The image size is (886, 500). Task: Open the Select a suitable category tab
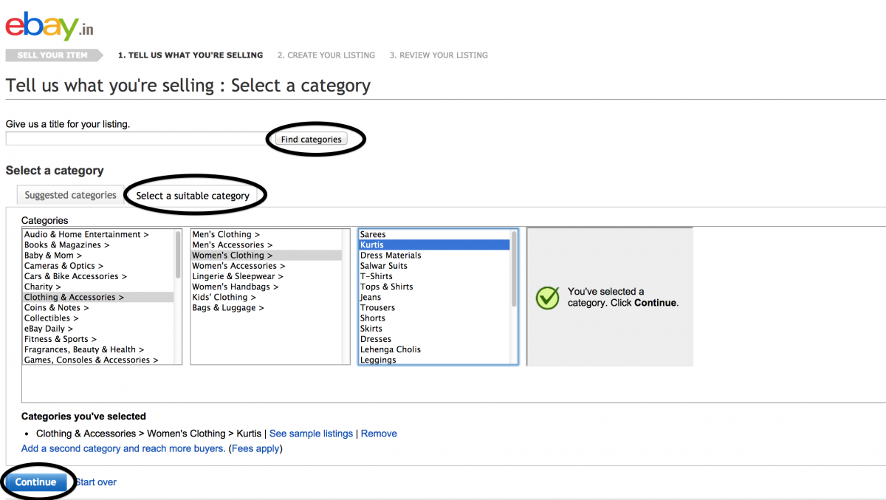pos(193,196)
